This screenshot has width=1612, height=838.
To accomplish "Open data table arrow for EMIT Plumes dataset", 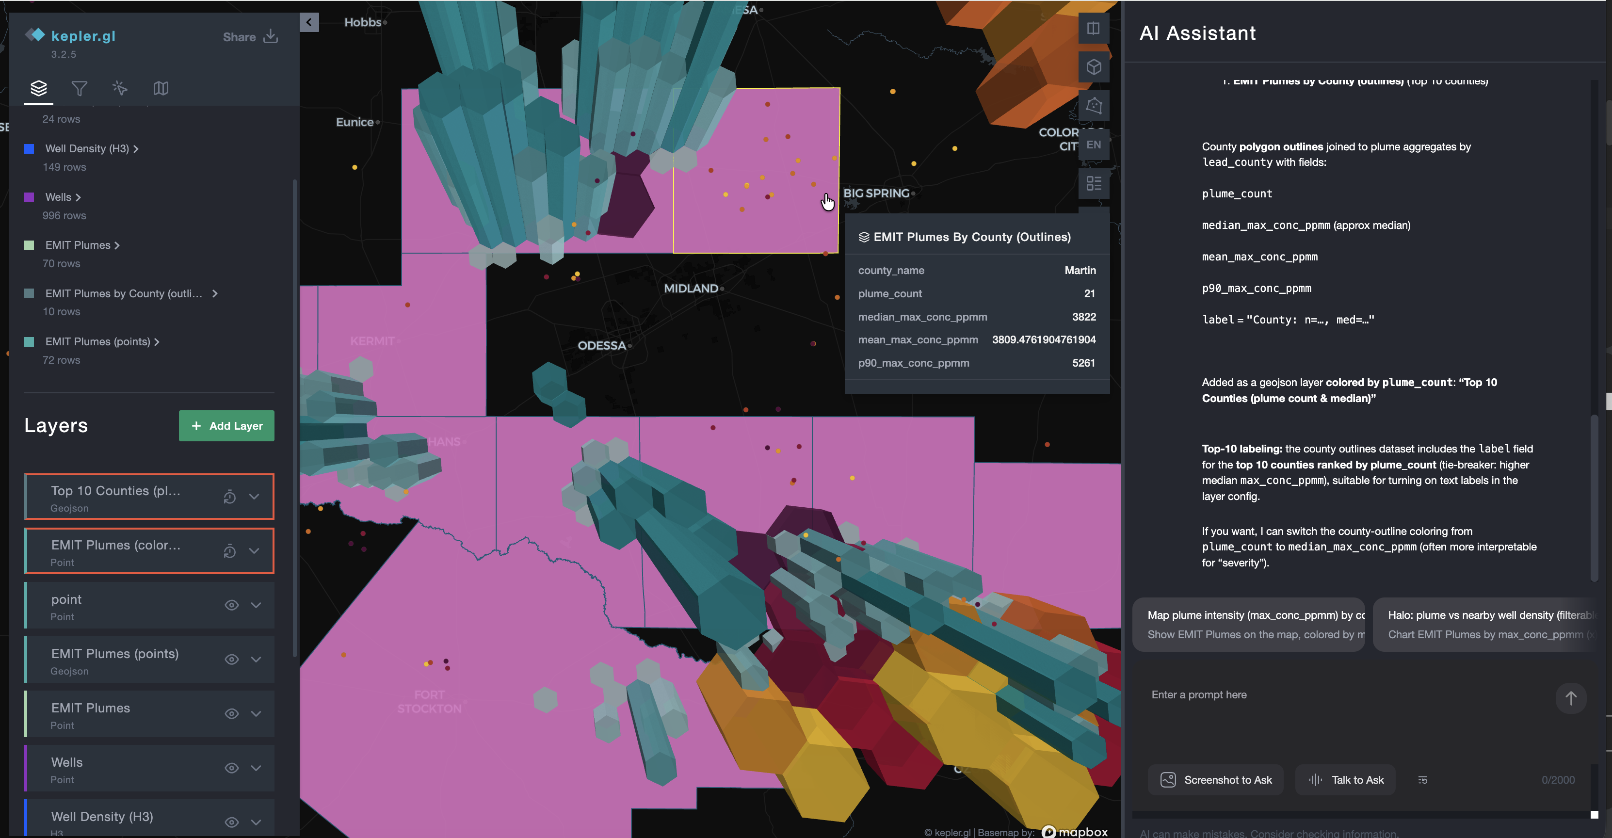I will click(117, 245).
